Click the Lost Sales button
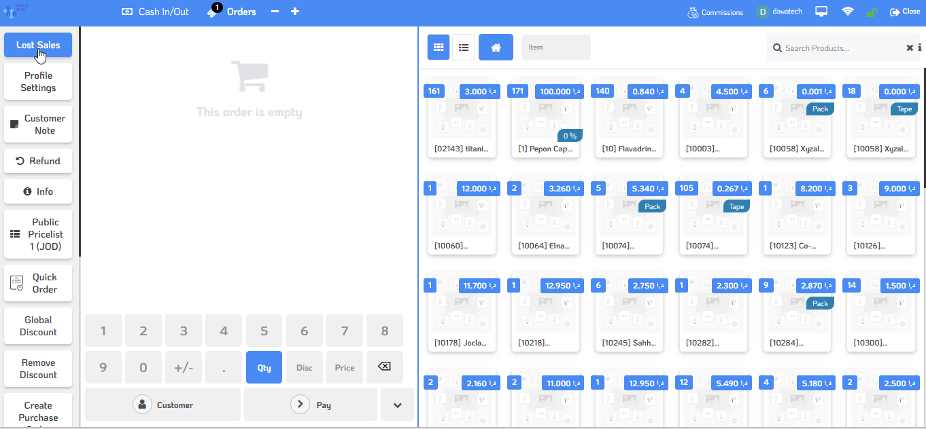This screenshot has height=429, width=926. [38, 45]
